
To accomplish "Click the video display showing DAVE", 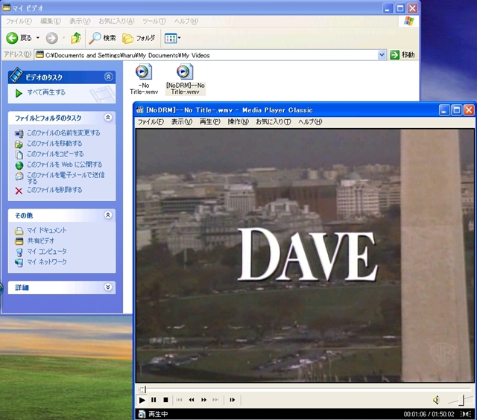I will [305, 255].
